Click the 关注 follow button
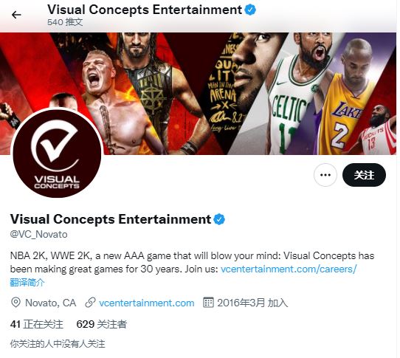Viewport: 400px width, 358px height. [x=364, y=175]
